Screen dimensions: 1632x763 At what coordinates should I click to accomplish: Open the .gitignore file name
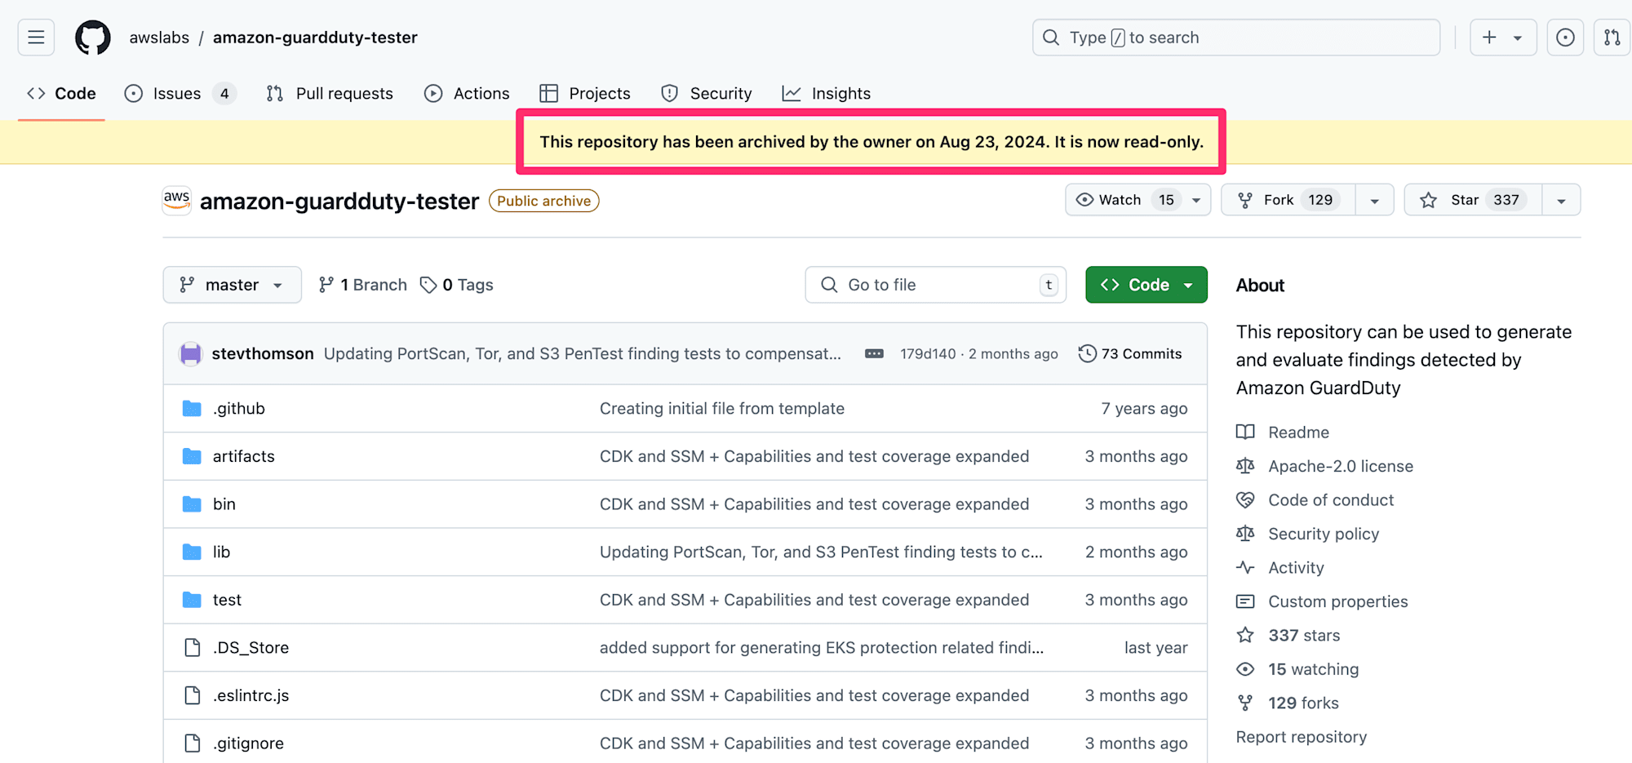pos(249,743)
